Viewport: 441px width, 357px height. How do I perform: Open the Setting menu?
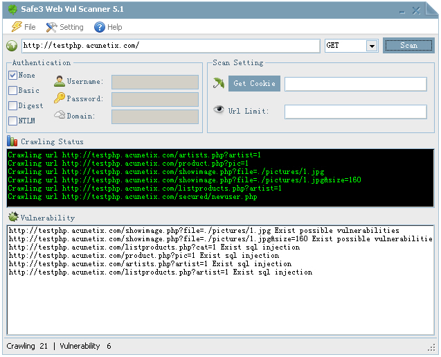(x=64, y=27)
